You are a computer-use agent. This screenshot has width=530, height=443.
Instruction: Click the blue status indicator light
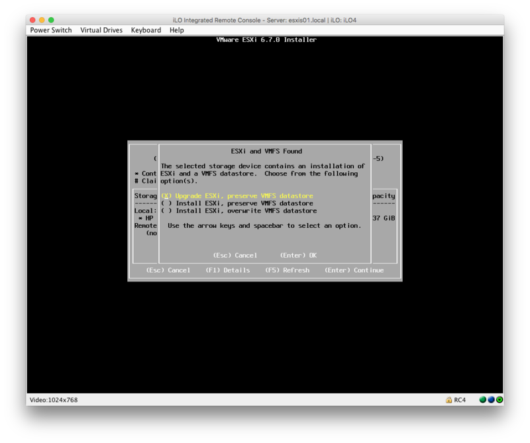click(491, 399)
